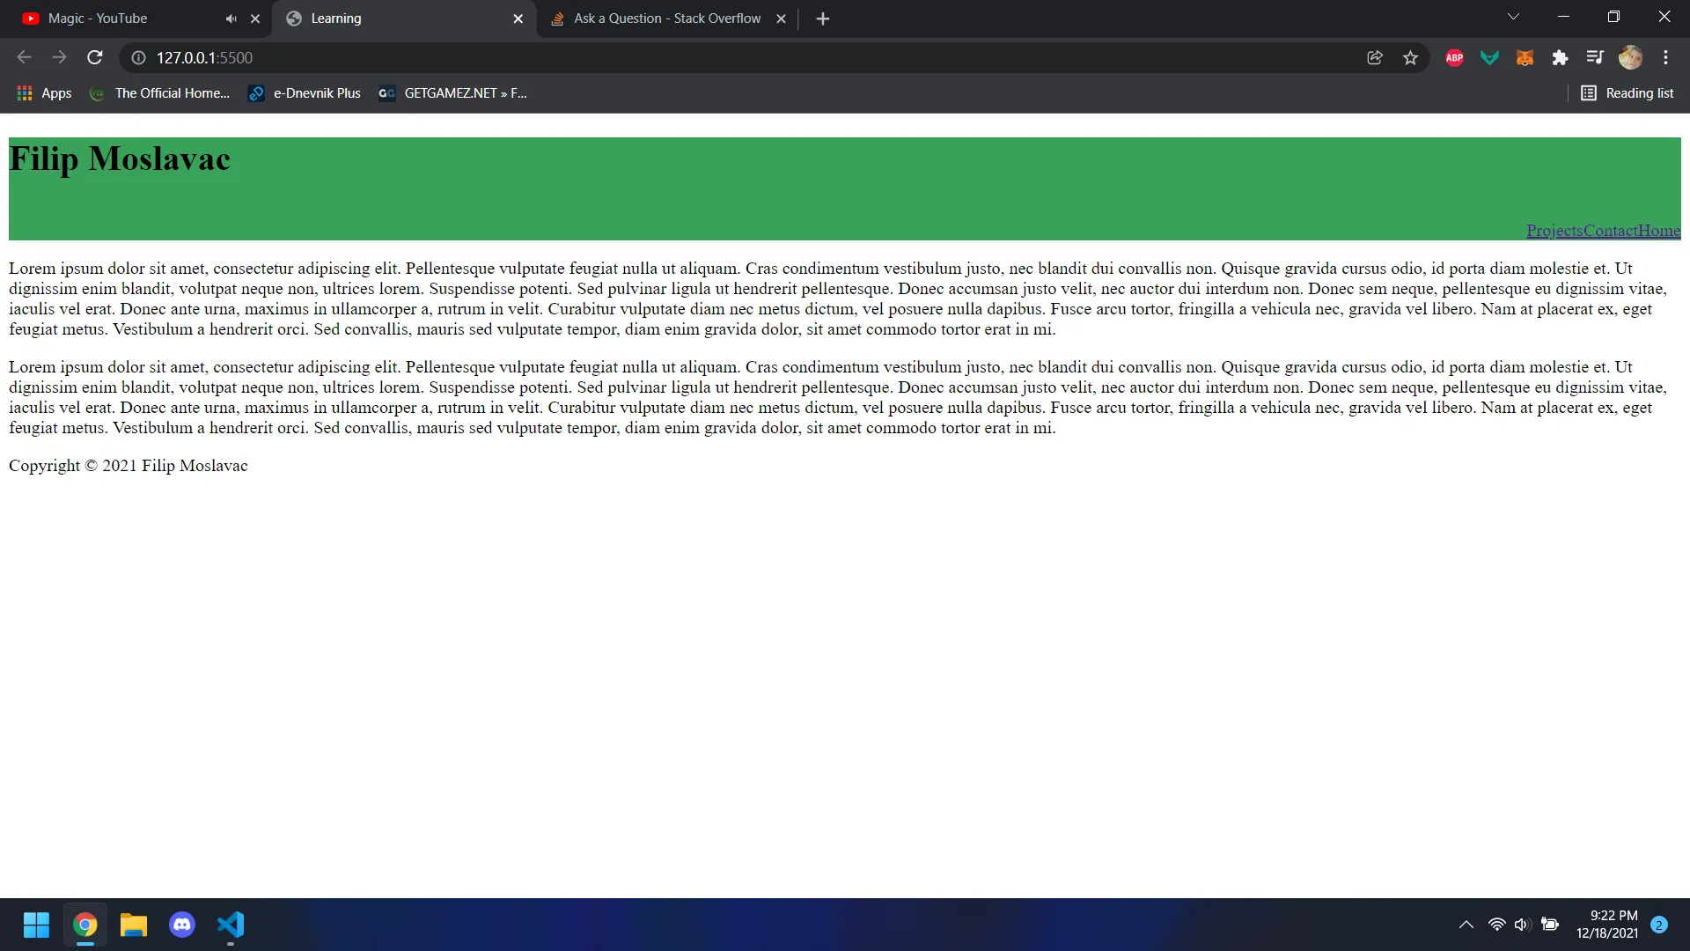The image size is (1690, 951).
Task: Open the MetaMask fox extension
Action: (1525, 57)
